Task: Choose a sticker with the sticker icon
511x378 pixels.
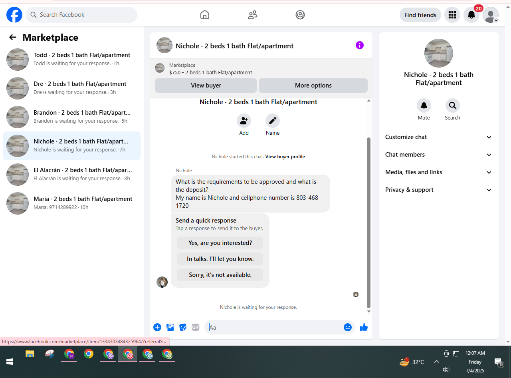Action: 183,327
